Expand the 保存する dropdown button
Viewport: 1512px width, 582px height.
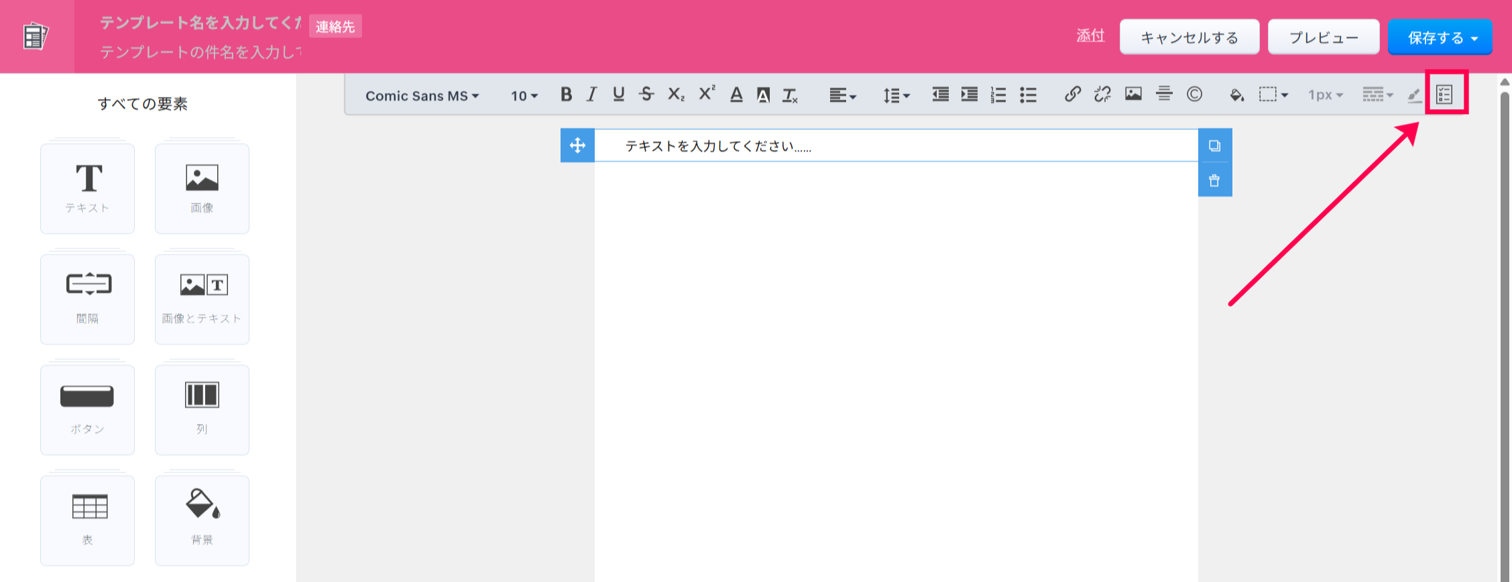[x=1474, y=38]
